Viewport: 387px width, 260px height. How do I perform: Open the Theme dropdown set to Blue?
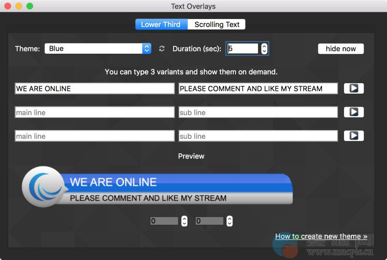point(98,49)
